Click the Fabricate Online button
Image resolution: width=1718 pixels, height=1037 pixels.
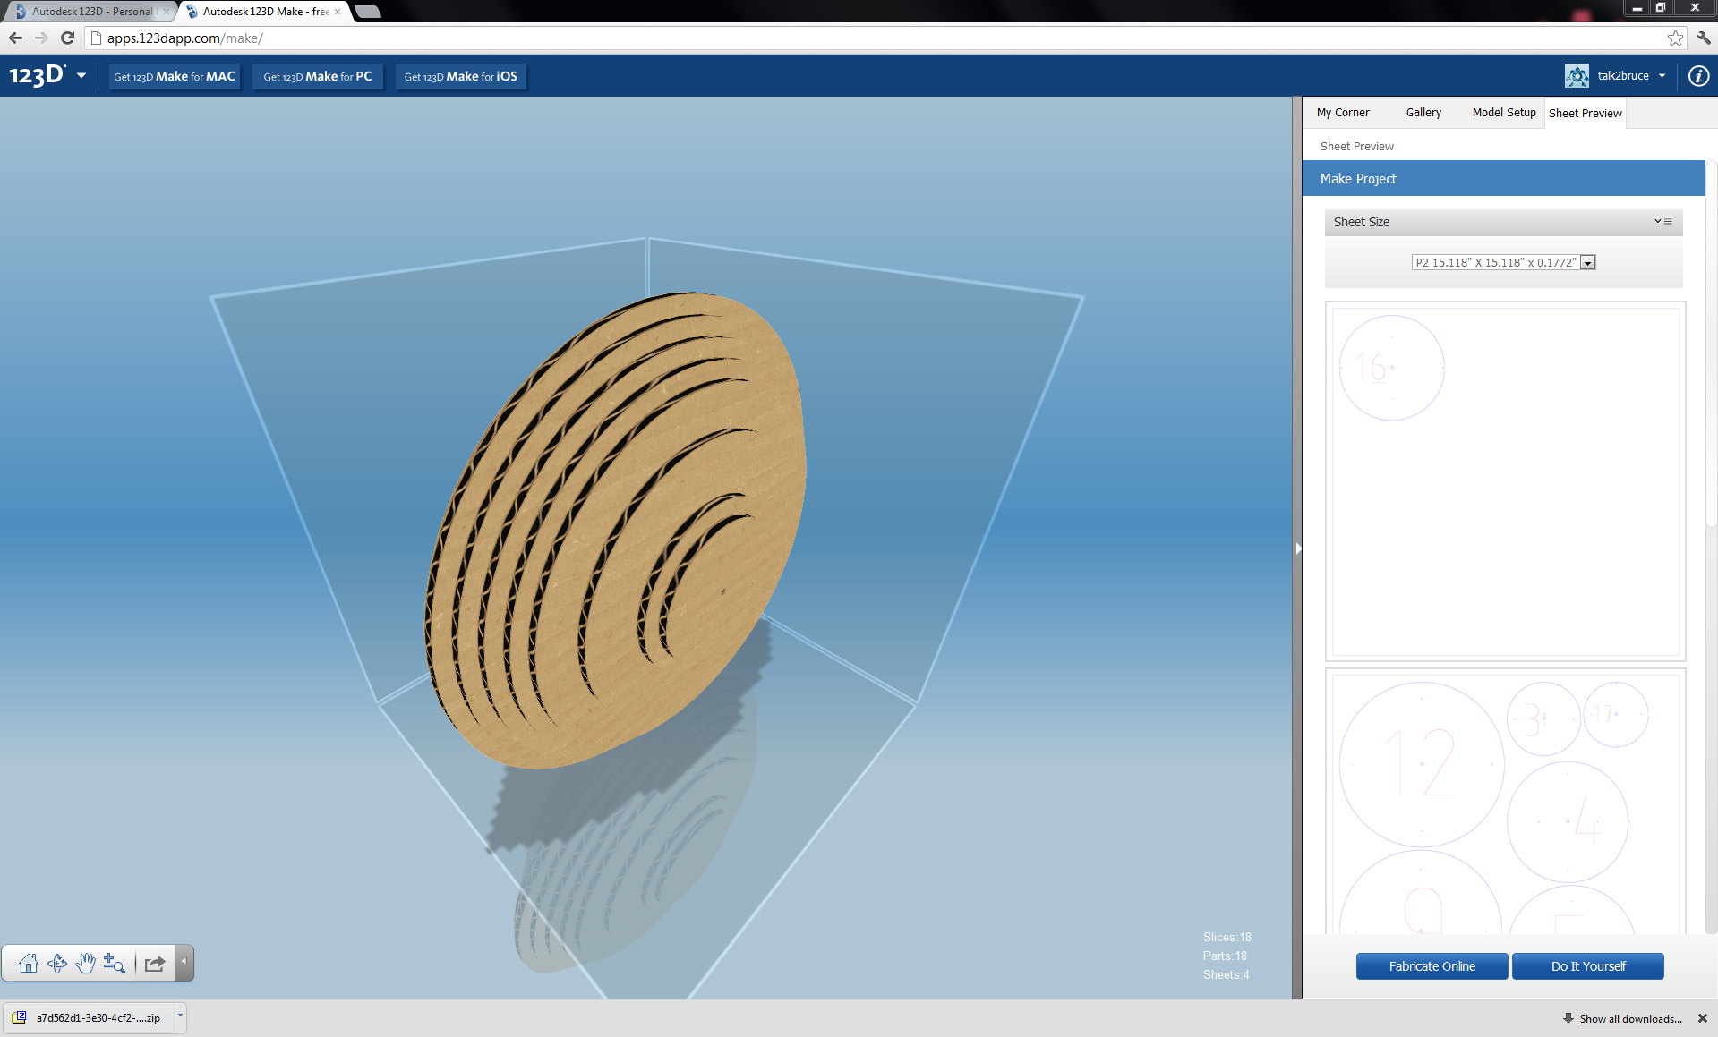pos(1431,965)
